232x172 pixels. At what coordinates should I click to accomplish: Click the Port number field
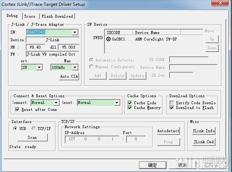[136, 139]
